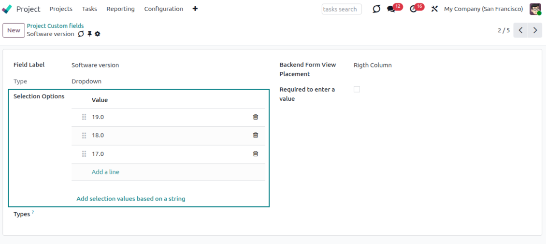Click the Add a line link

click(105, 172)
